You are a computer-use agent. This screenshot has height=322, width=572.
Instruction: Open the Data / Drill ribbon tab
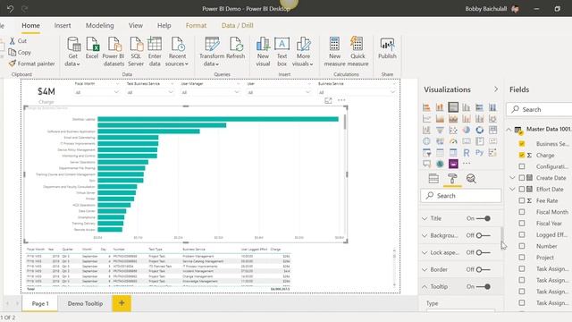click(x=237, y=26)
